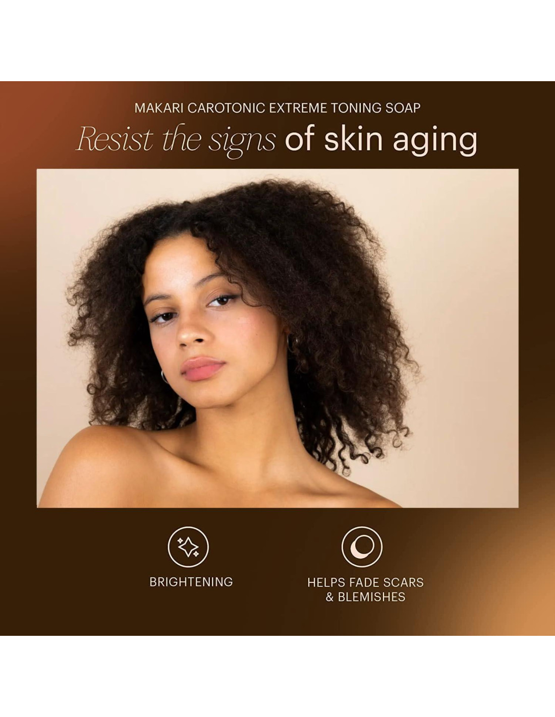Click the & BLEMISHES text line
This screenshot has width=555, height=717.
[365, 597]
